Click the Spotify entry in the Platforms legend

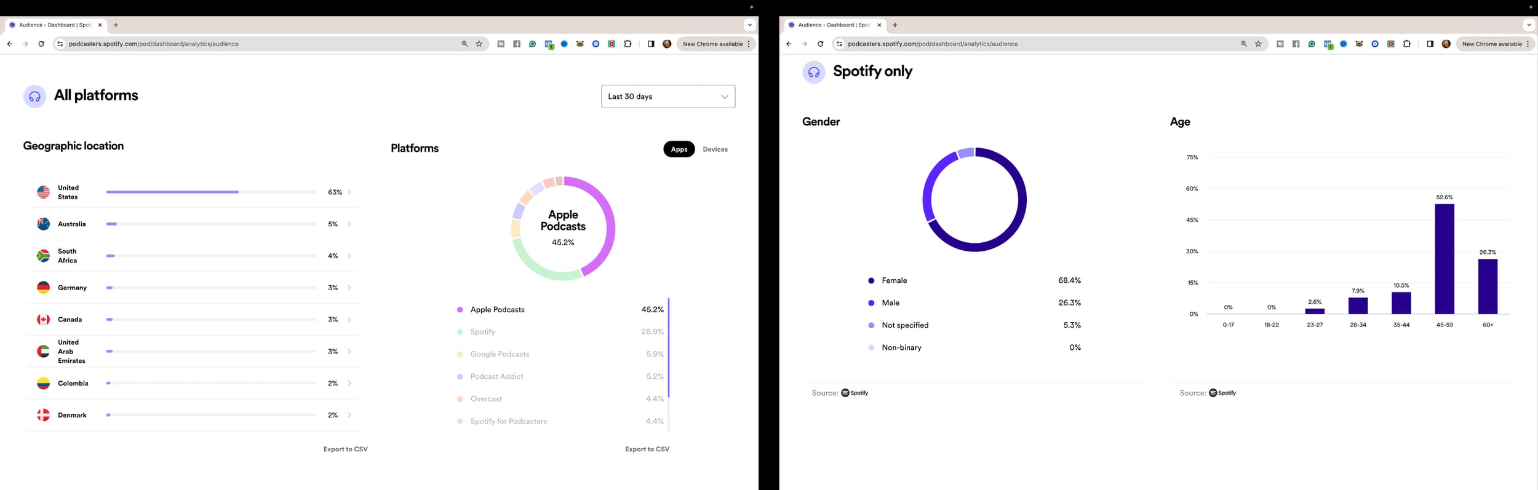click(x=482, y=332)
